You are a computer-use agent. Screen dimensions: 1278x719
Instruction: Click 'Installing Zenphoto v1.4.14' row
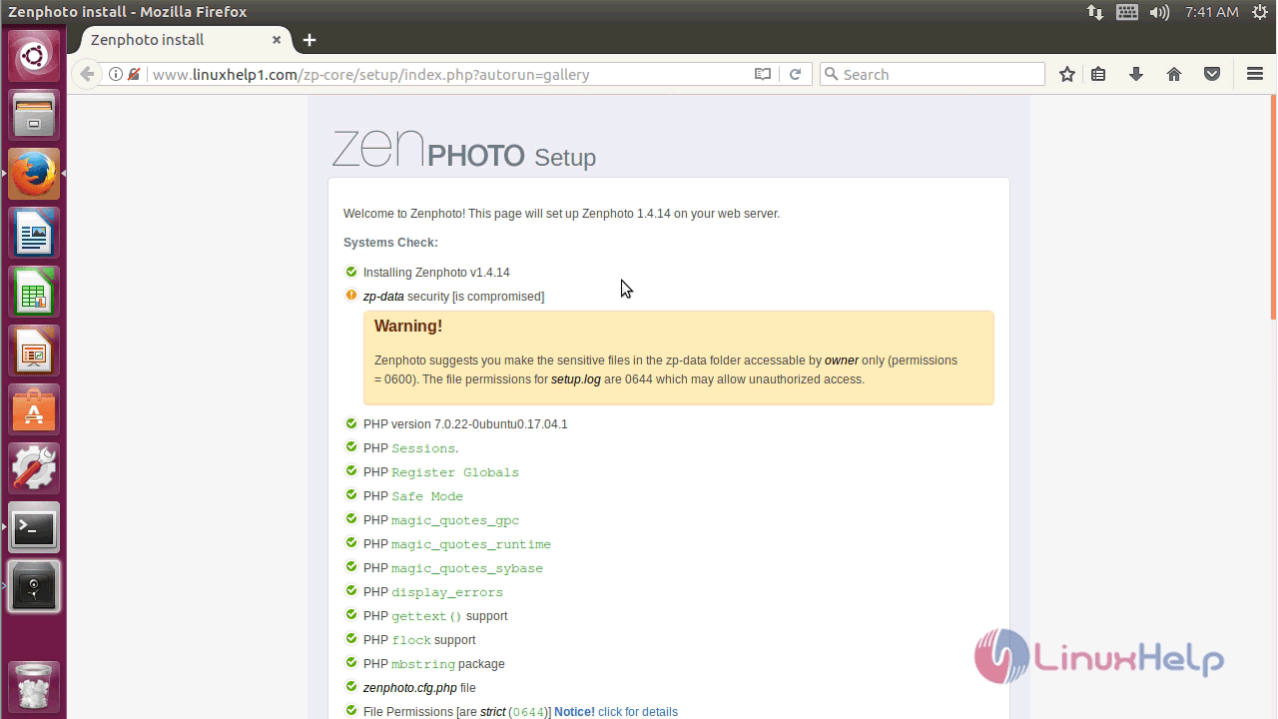(436, 273)
